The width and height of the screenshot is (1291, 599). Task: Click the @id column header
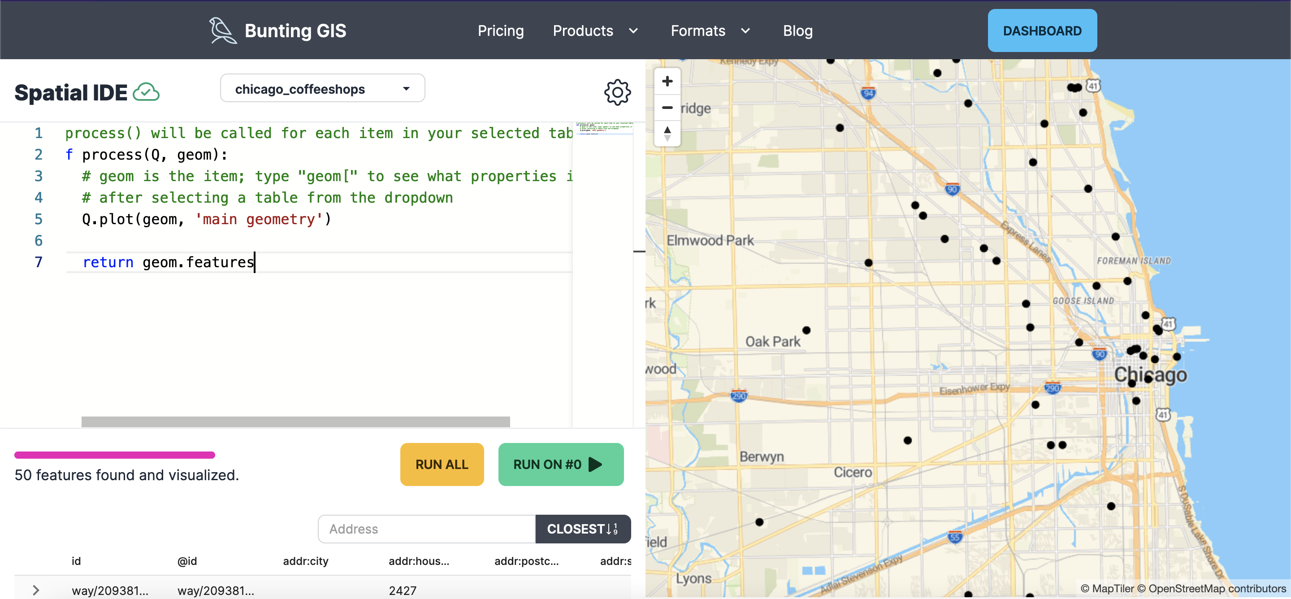(187, 561)
